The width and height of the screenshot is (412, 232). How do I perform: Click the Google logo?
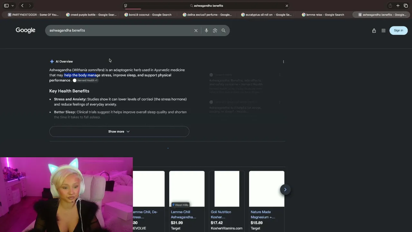coord(25,30)
